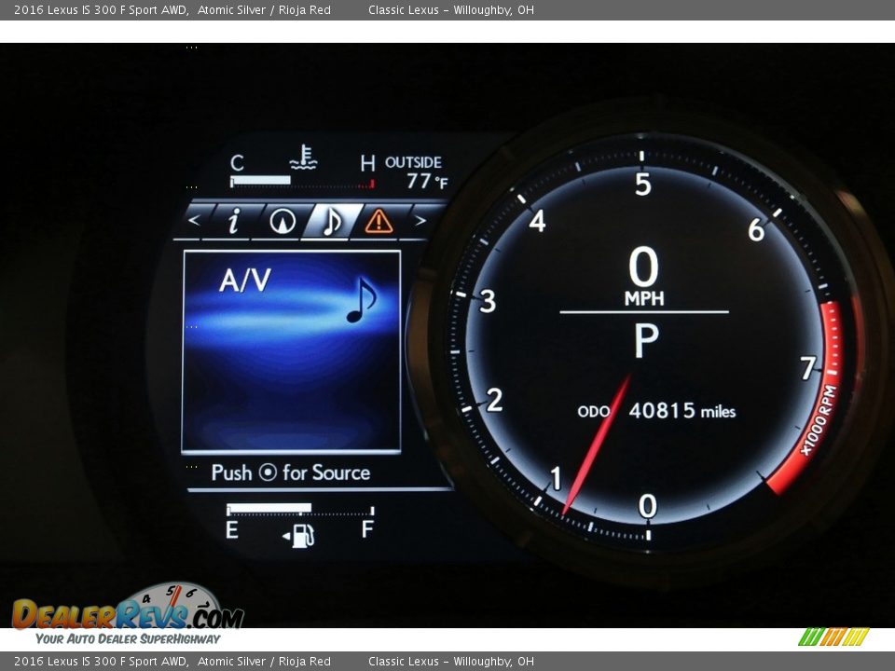Click the red tachometer needle
895x671 pixels.
tap(597, 445)
